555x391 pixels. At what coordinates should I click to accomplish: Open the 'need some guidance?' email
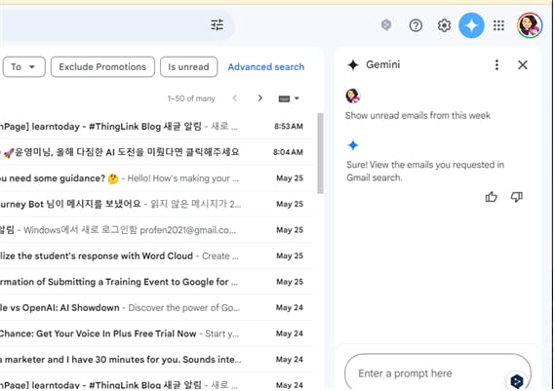tap(156, 178)
